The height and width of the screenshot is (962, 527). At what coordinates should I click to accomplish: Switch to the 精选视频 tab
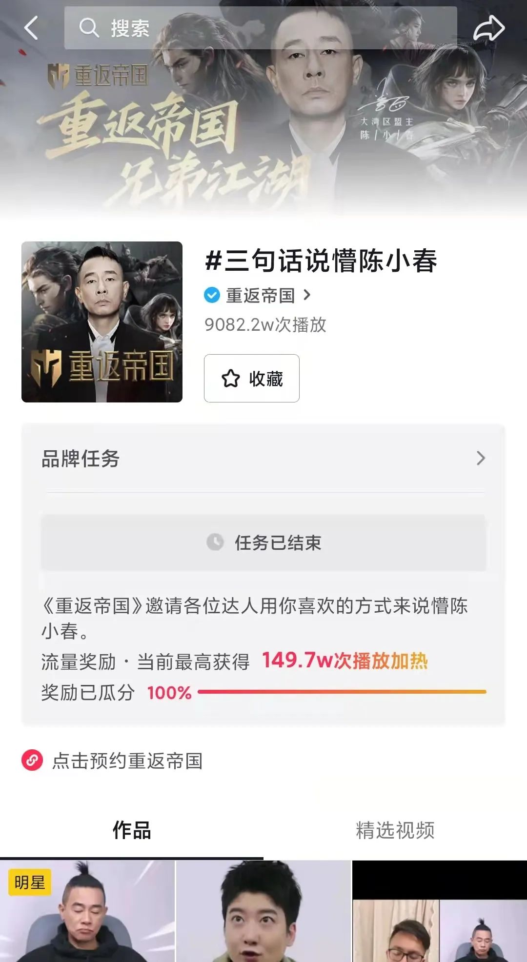click(395, 830)
